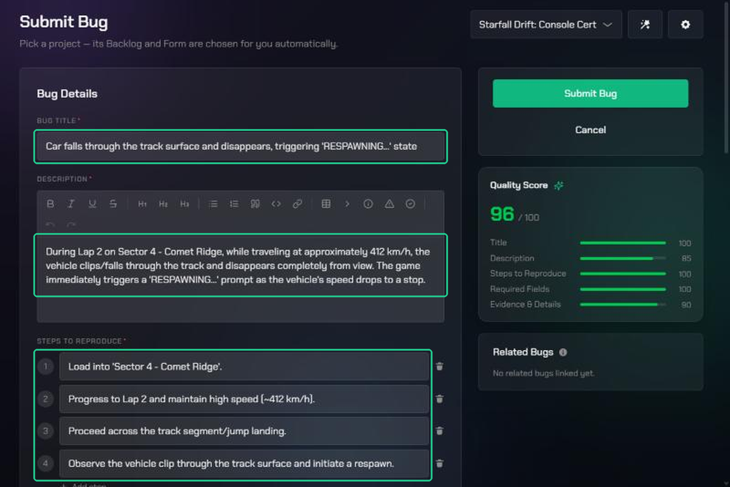Click the page vertical scrollbar

(x=726, y=79)
